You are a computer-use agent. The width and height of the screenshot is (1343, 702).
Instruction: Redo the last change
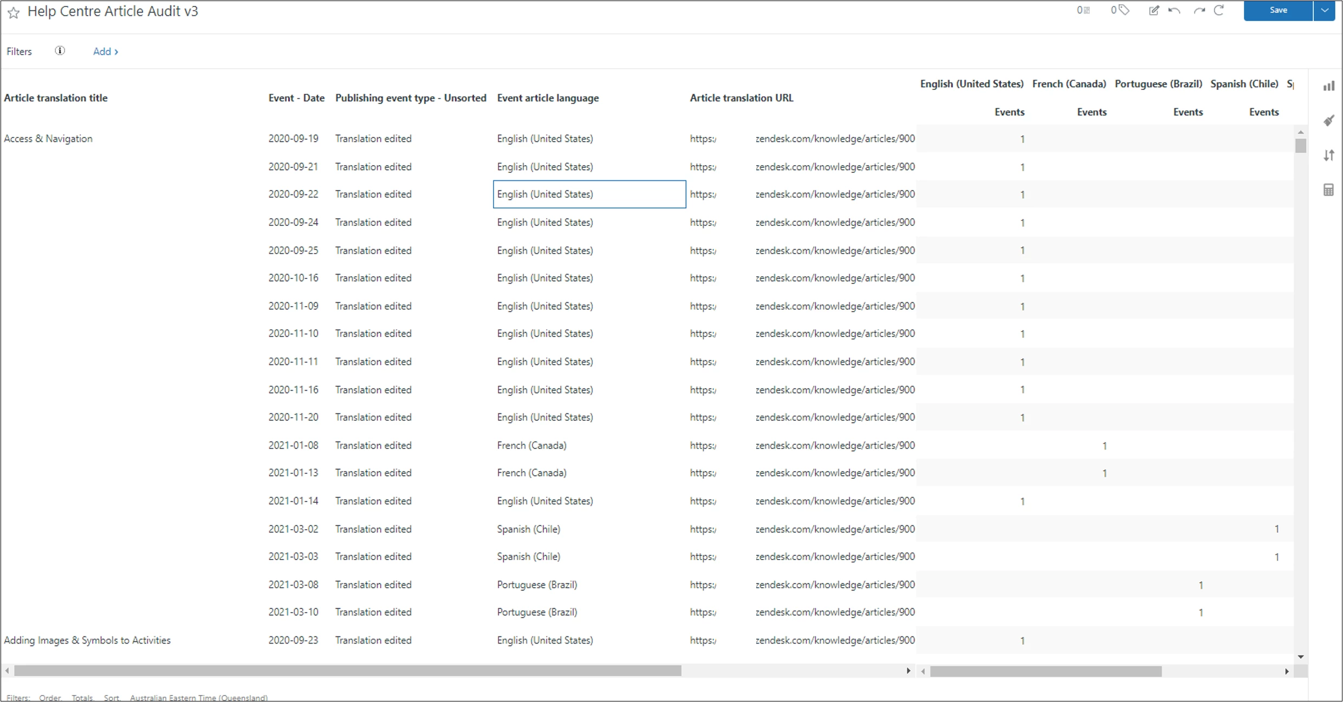click(x=1199, y=10)
